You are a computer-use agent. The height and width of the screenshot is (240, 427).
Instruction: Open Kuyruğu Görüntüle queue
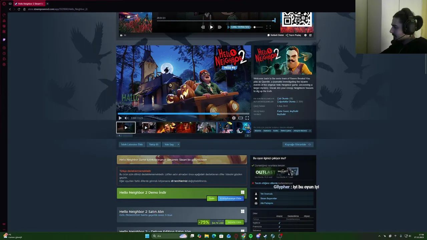click(x=298, y=144)
